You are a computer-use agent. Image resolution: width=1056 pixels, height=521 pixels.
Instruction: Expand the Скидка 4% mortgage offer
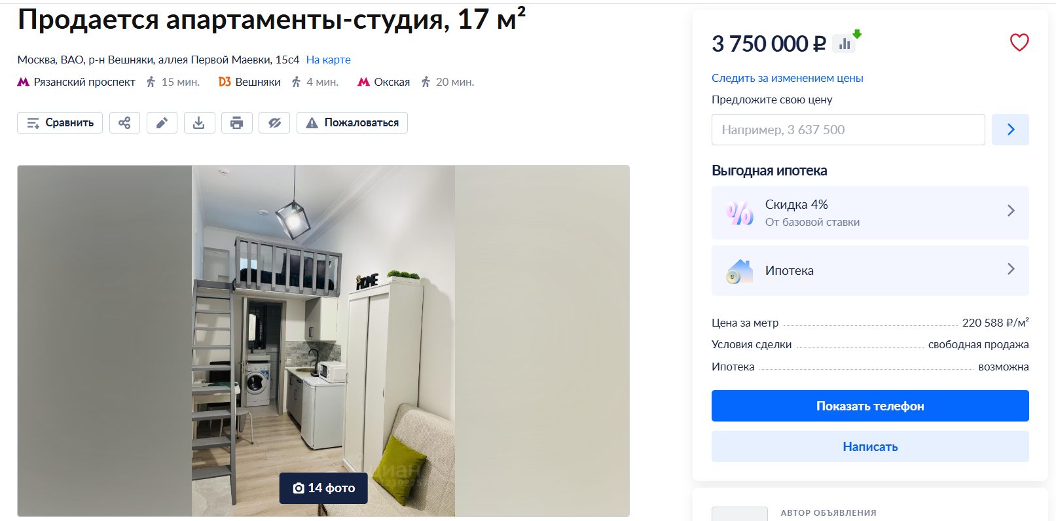[870, 213]
